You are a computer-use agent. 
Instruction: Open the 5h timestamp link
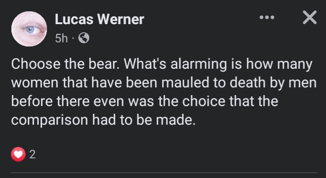[61, 38]
